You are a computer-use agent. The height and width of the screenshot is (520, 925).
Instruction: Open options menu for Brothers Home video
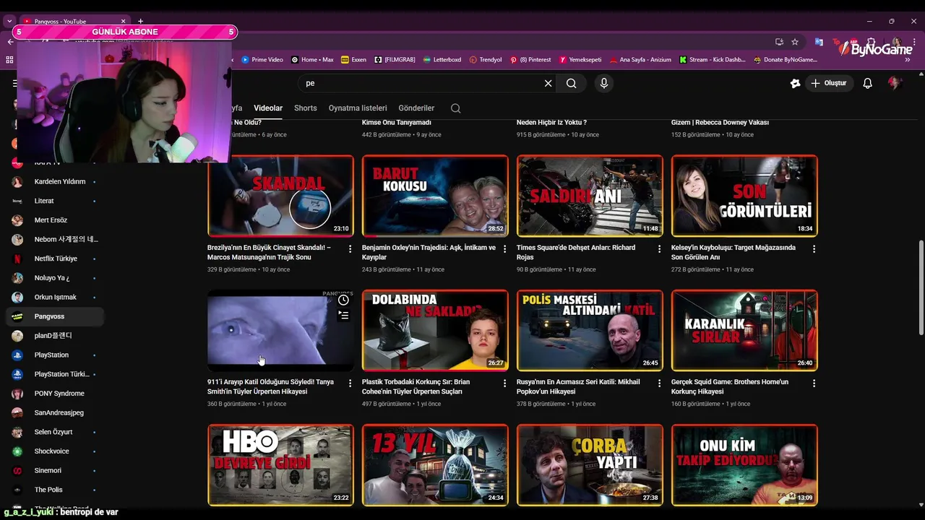(814, 383)
